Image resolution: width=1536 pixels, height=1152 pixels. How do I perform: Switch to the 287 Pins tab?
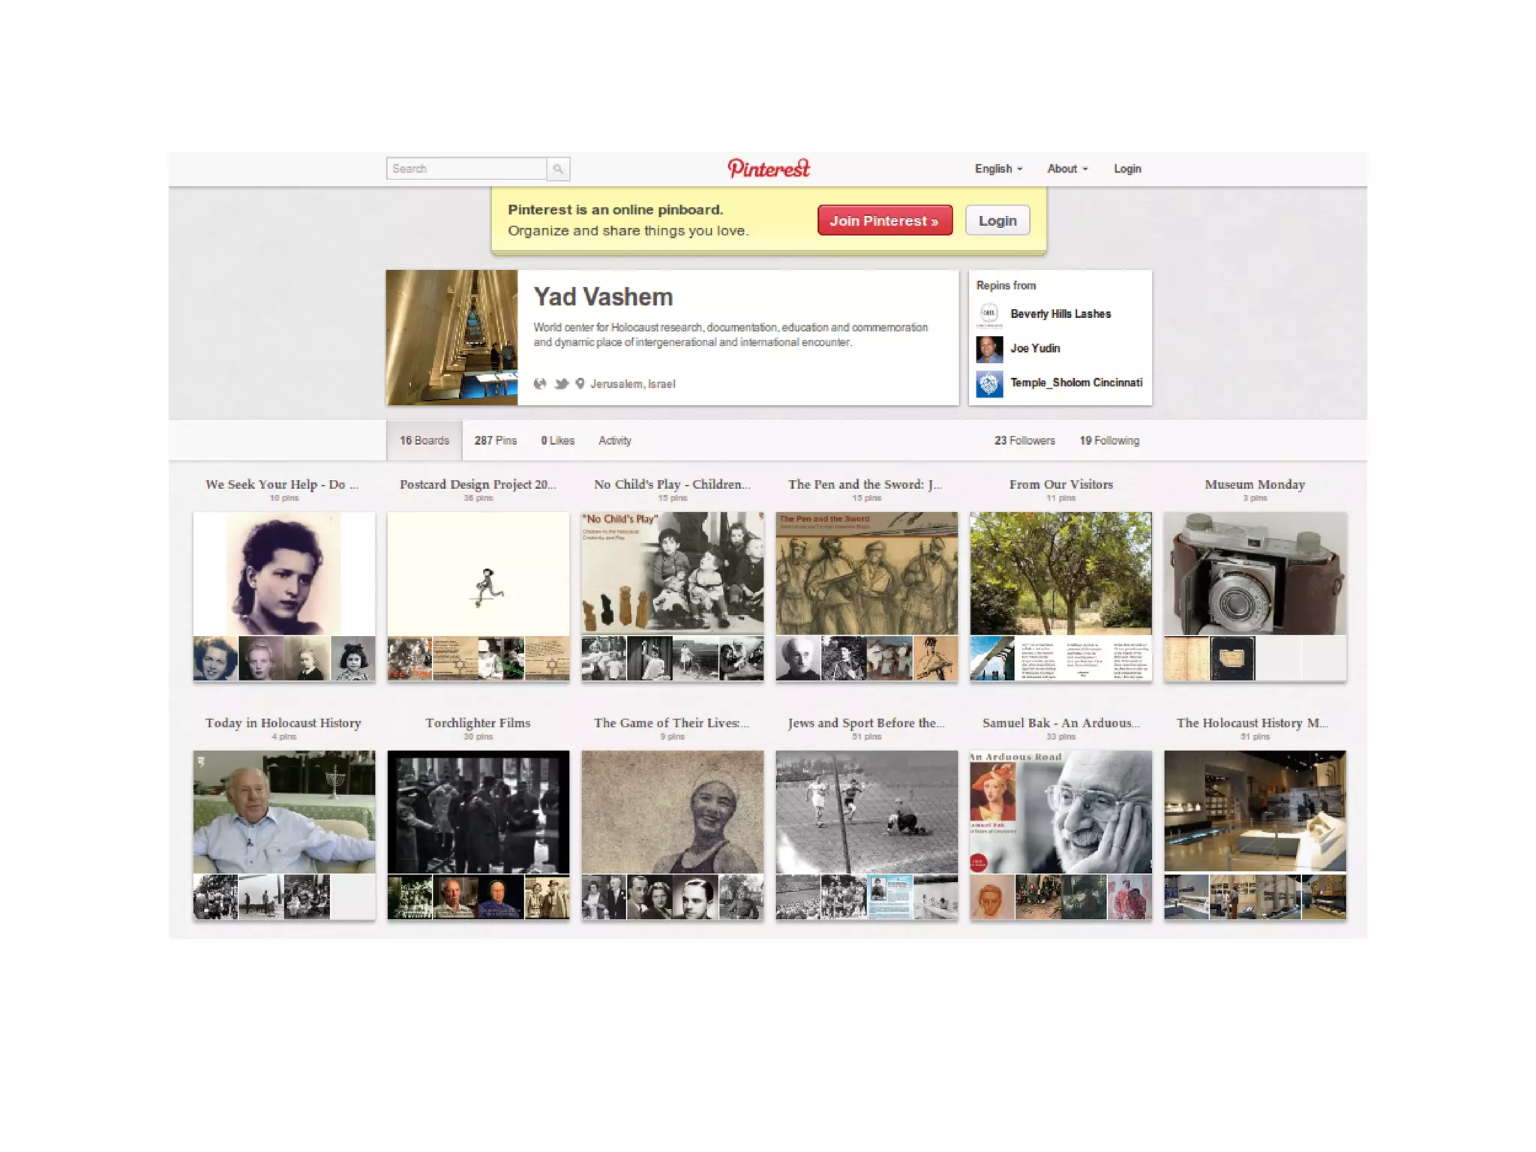coord(495,440)
